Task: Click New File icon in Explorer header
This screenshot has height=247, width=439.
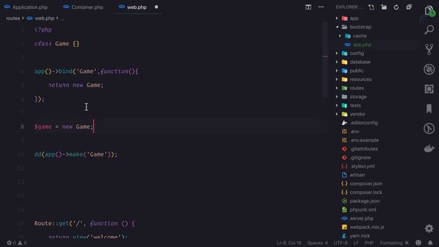Action: point(371,8)
